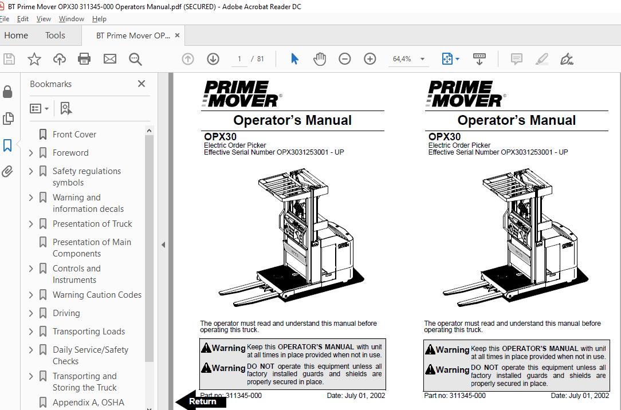
Task: Zoom out with minus icon
Action: [344, 59]
